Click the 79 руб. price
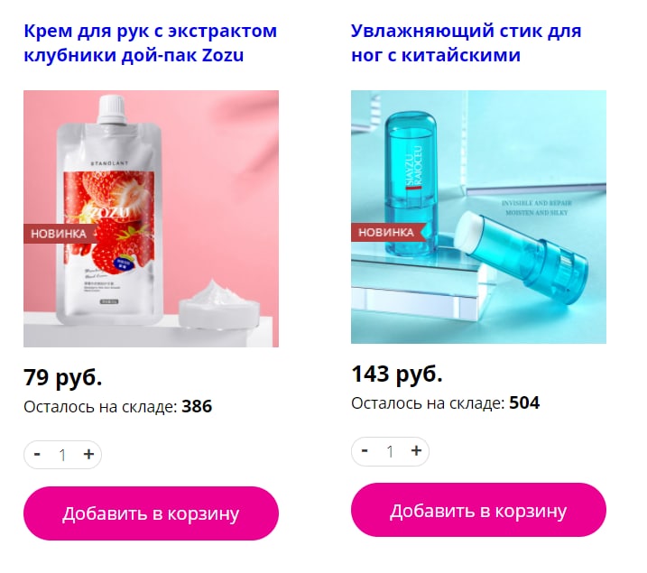 pos(63,377)
